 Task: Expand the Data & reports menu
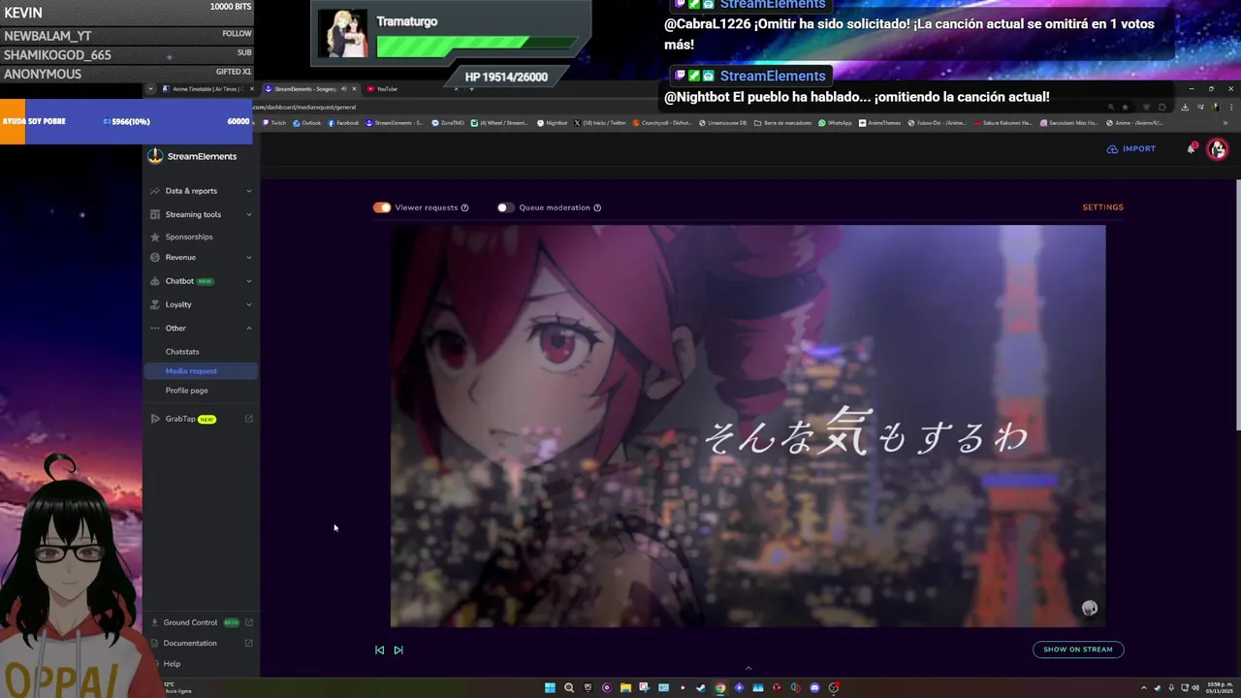coord(249,191)
